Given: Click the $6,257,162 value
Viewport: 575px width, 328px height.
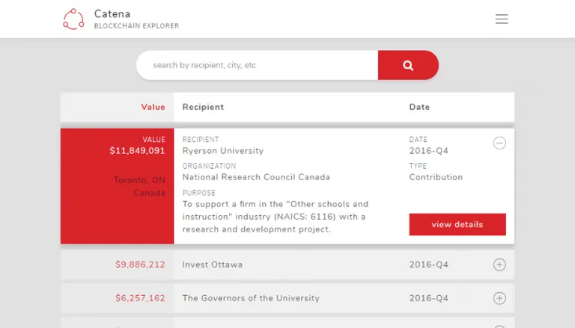Looking at the screenshot, I should [x=140, y=298].
